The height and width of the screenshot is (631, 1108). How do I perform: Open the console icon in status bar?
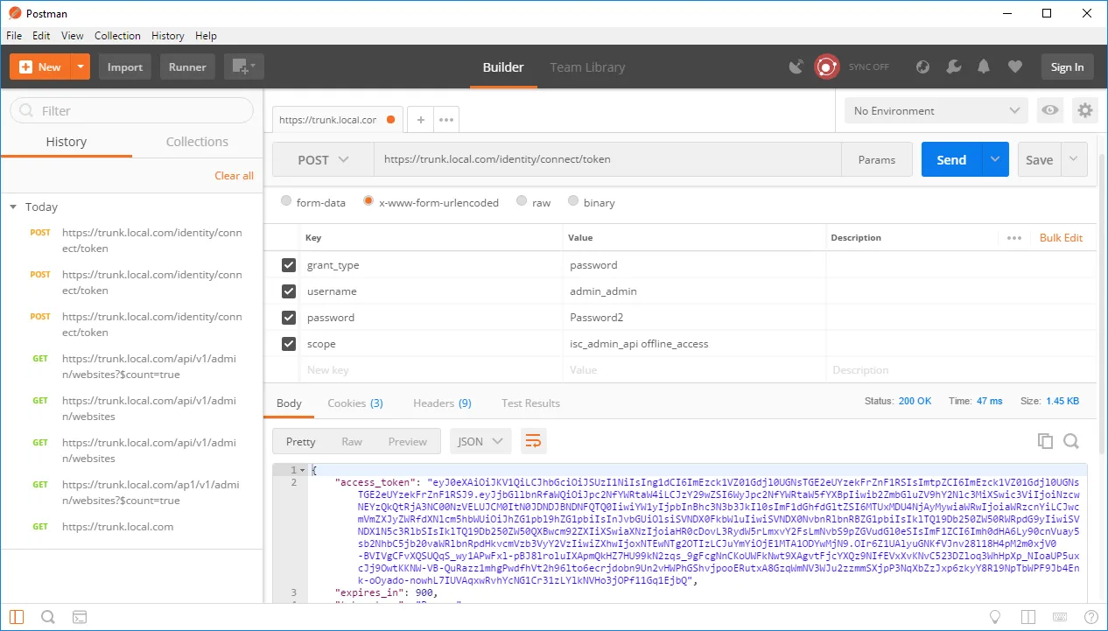coord(80,617)
